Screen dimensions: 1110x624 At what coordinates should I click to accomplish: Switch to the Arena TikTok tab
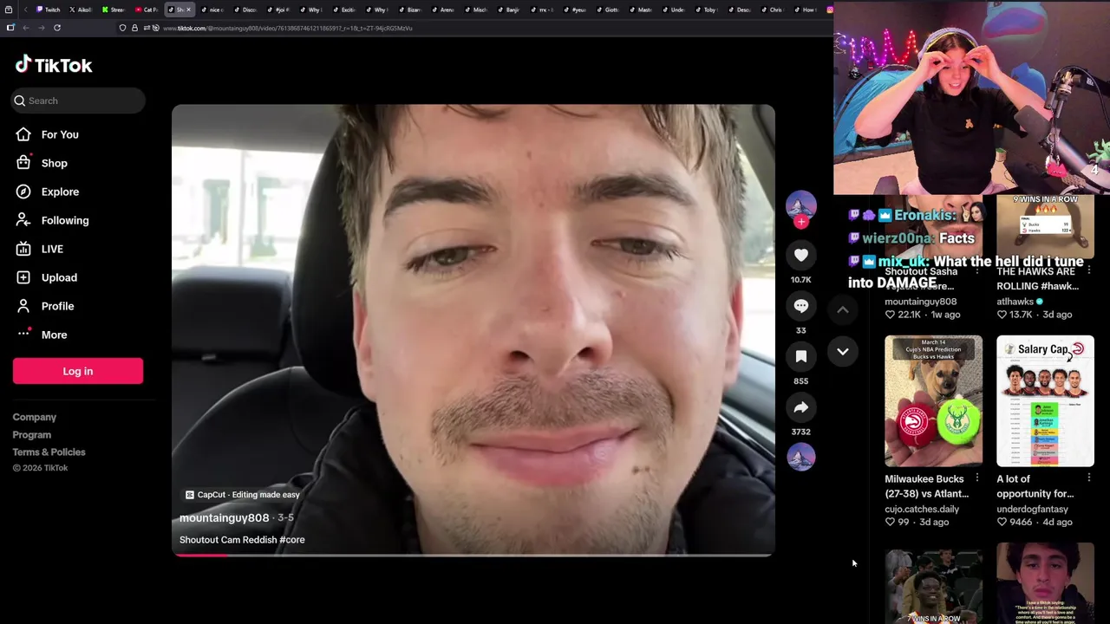click(442, 10)
